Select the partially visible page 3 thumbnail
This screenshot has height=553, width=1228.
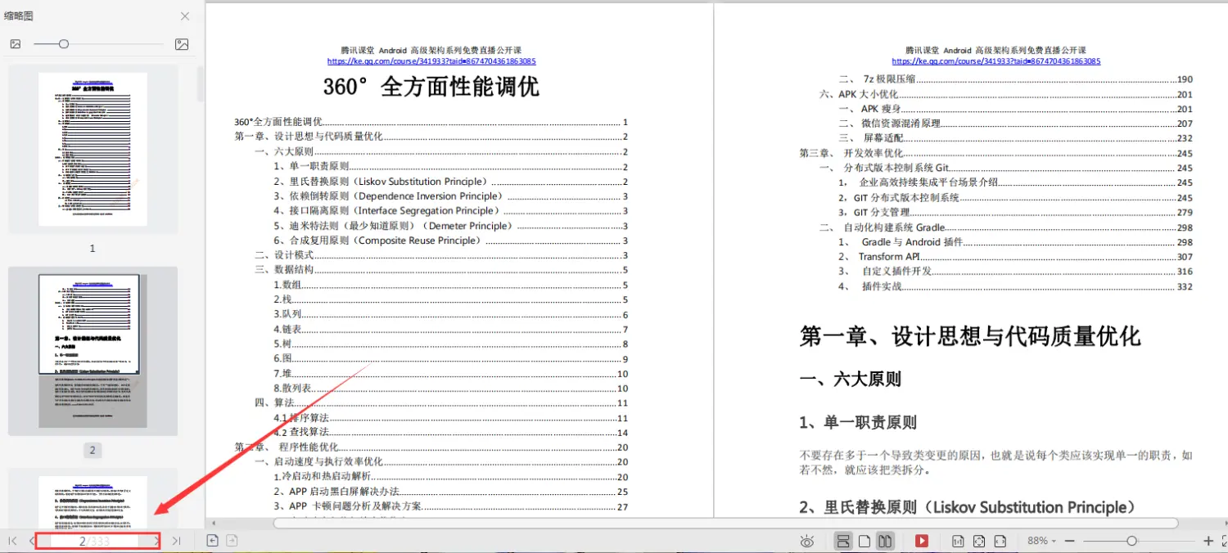tap(93, 501)
